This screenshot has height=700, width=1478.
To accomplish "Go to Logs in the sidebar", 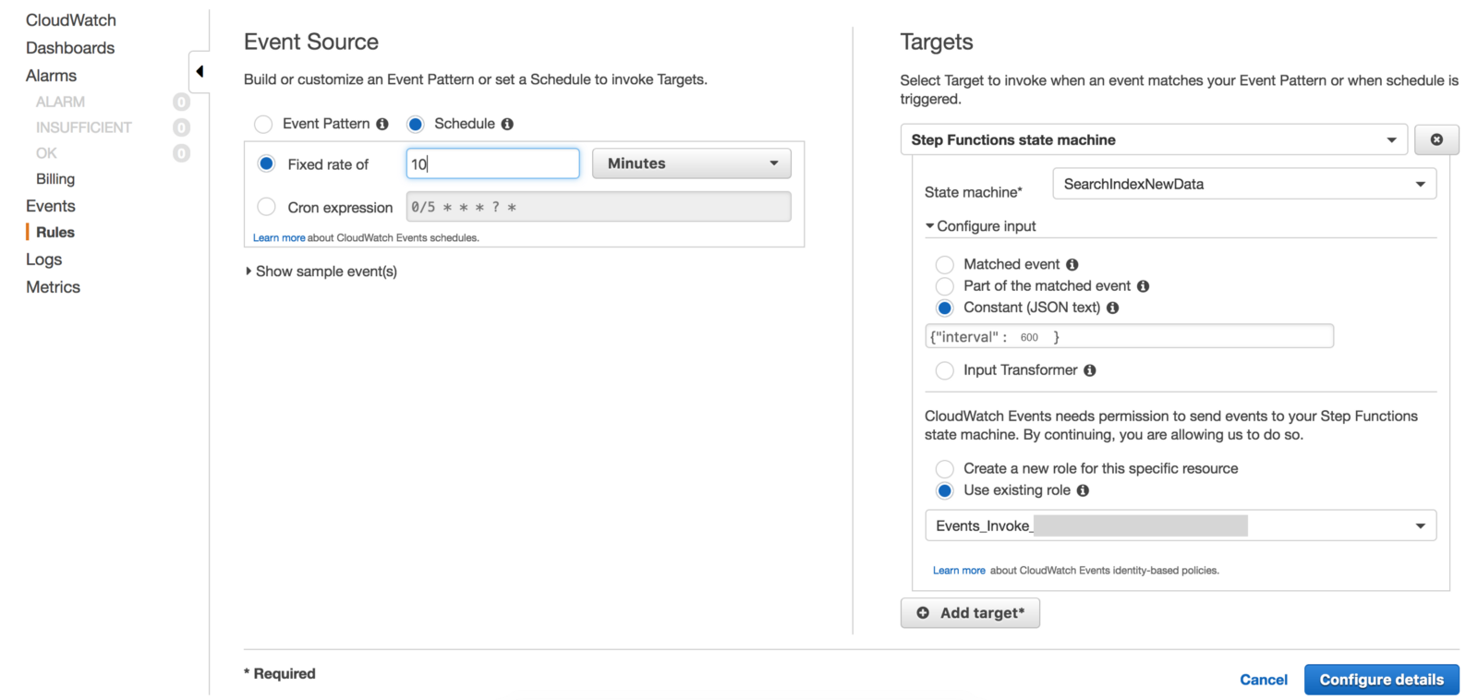I will click(x=43, y=259).
